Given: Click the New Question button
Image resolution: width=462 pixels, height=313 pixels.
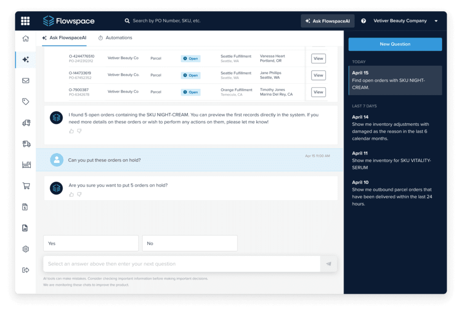Looking at the screenshot, I should [x=395, y=44].
